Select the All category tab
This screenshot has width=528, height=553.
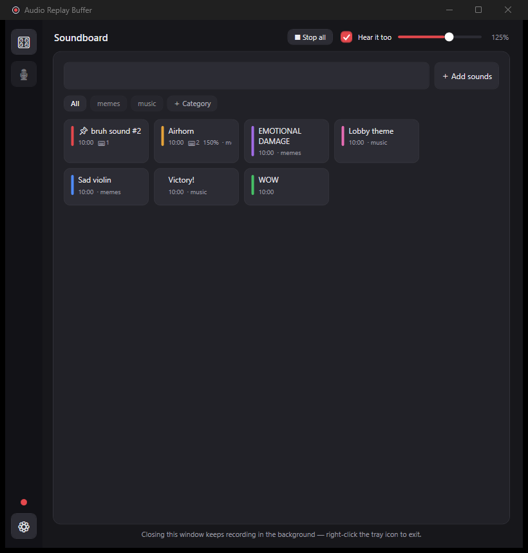pos(75,104)
